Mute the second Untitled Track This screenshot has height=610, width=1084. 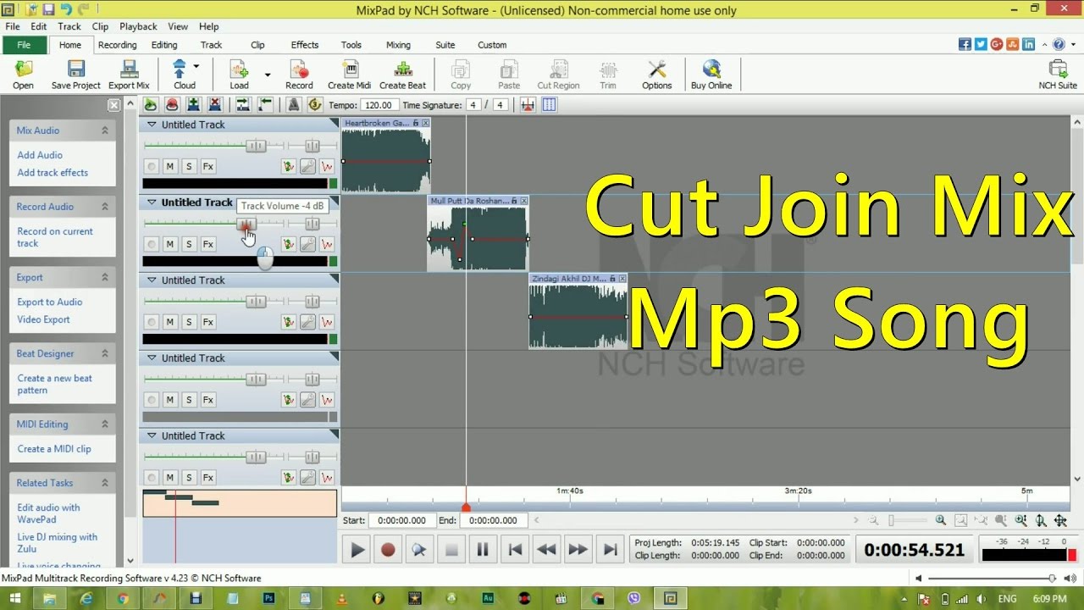point(170,244)
